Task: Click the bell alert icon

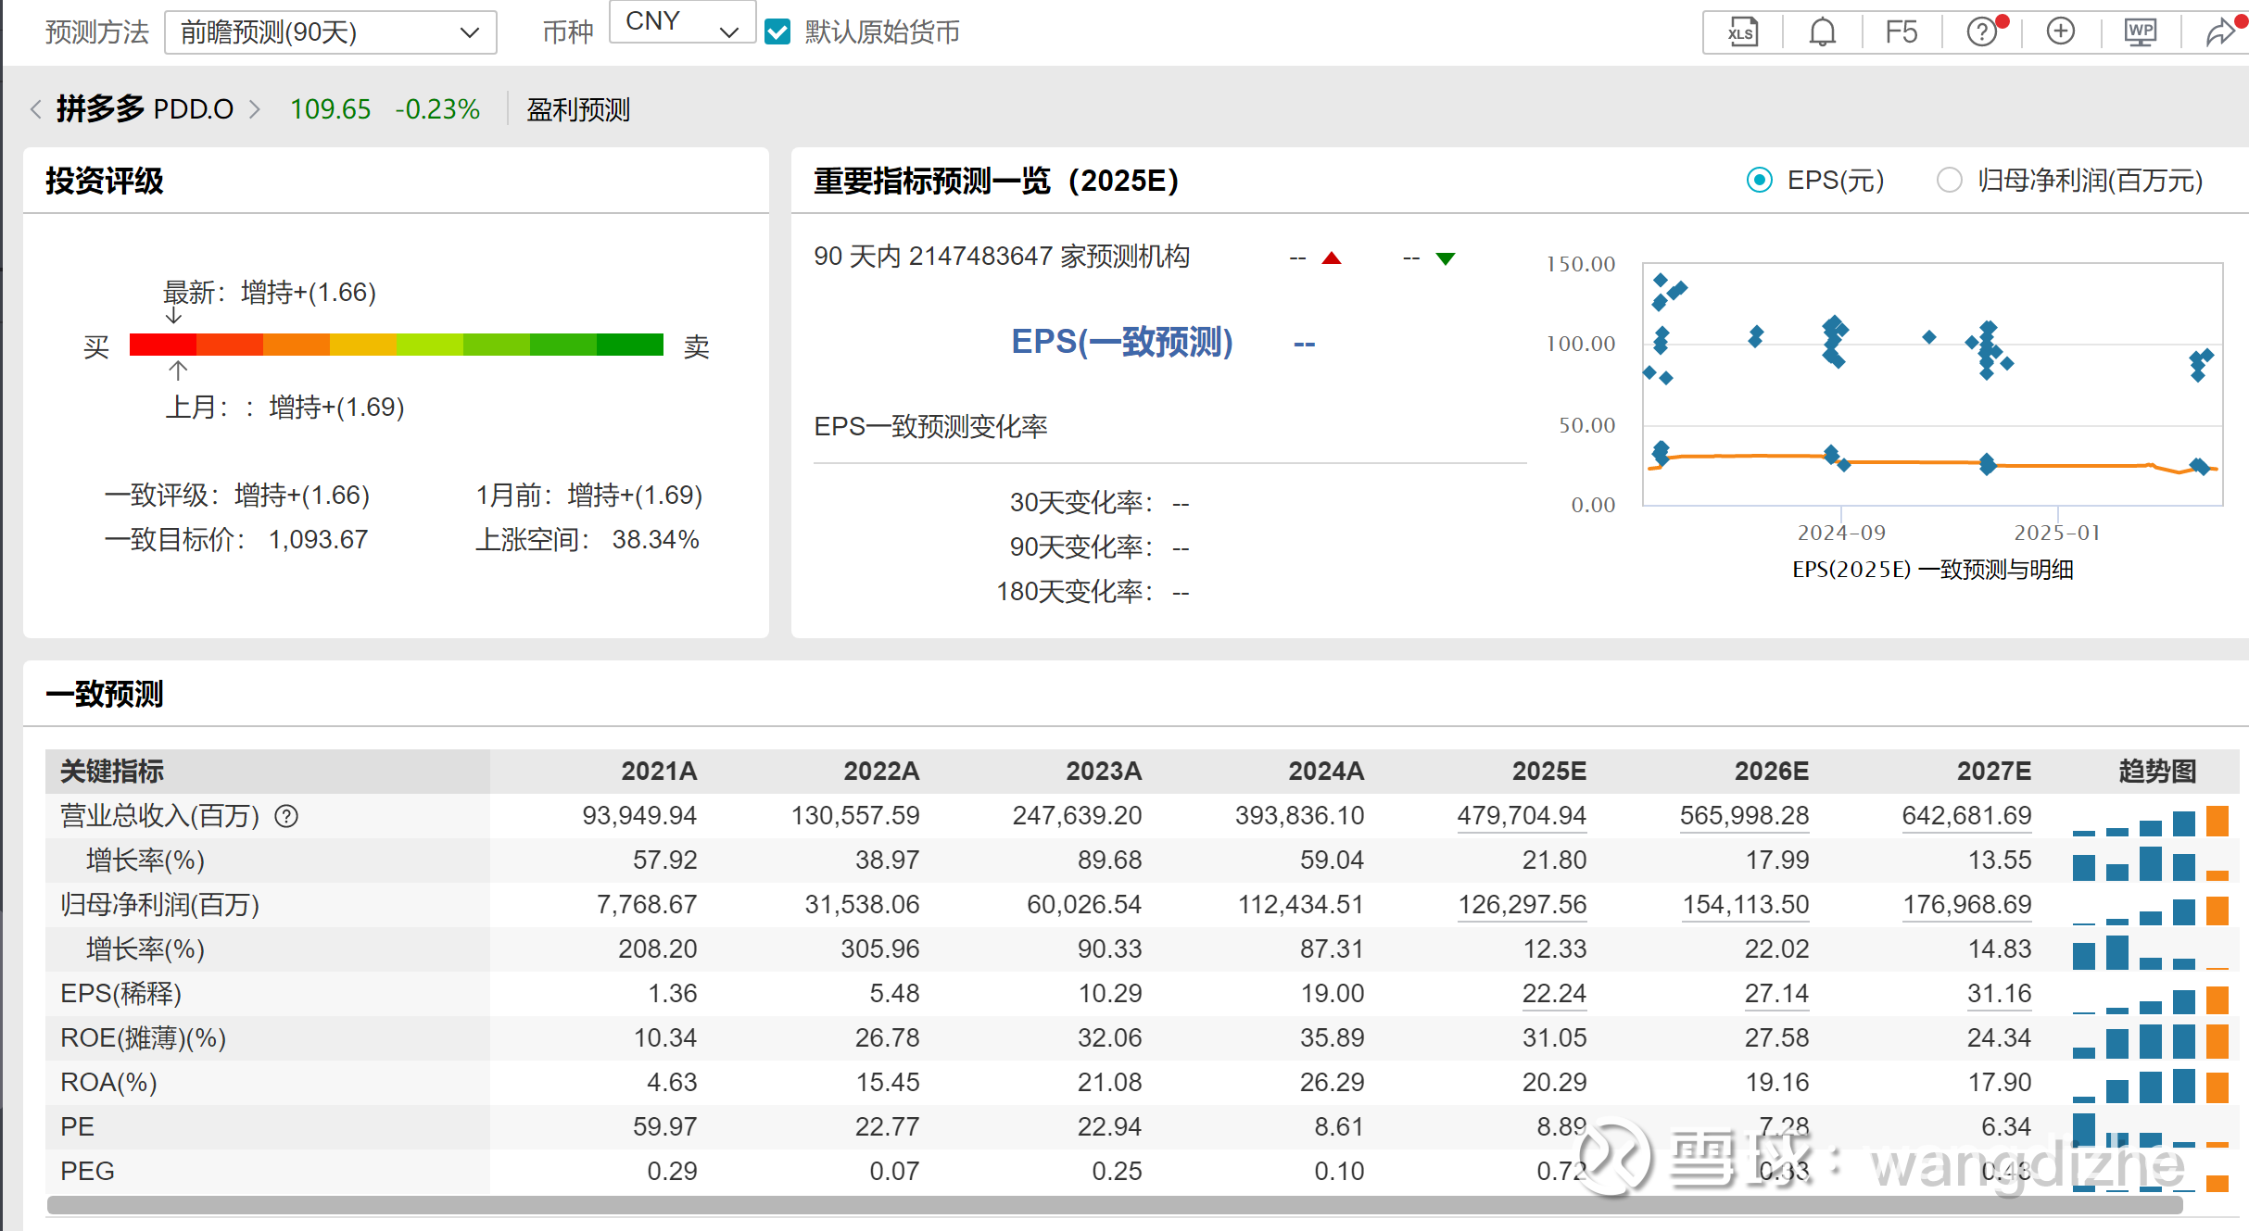Action: click(x=1822, y=32)
